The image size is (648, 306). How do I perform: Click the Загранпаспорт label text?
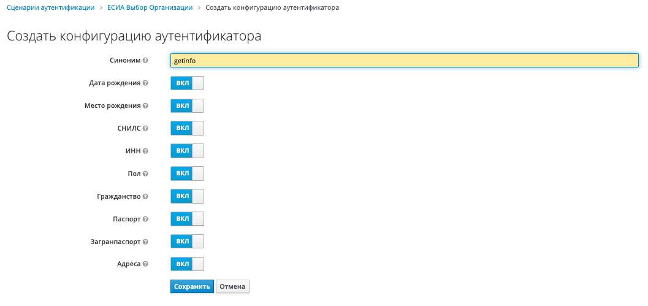coord(116,242)
